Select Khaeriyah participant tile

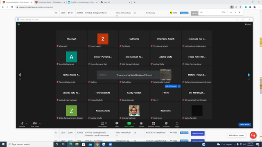[x=71, y=39]
